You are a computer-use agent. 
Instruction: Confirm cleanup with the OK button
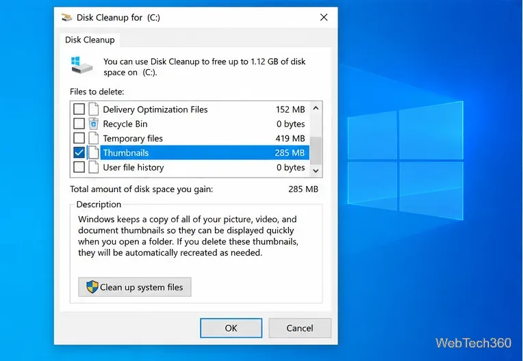[231, 328]
